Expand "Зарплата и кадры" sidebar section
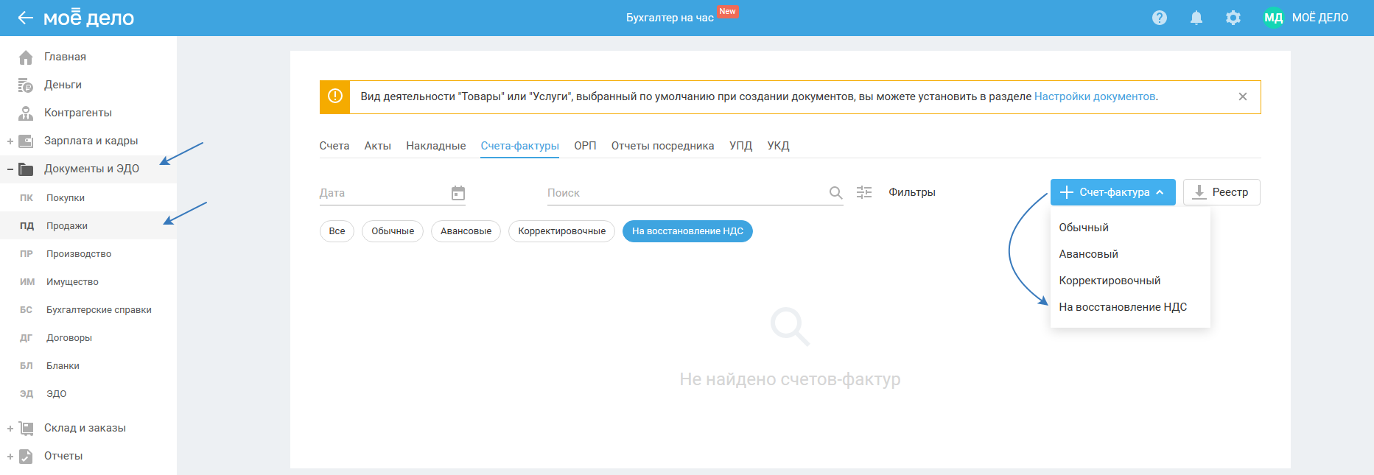The width and height of the screenshot is (1374, 475). click(x=10, y=141)
